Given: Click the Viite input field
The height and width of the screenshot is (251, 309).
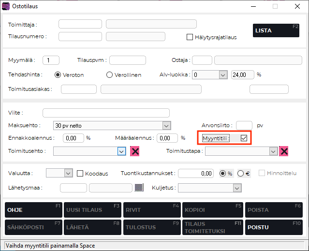Looking at the screenshot, I should click(x=106, y=113).
